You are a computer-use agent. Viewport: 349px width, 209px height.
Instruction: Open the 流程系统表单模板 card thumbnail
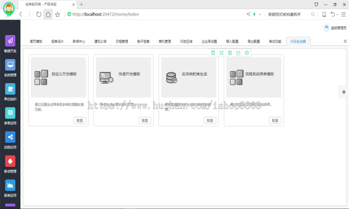point(254,77)
